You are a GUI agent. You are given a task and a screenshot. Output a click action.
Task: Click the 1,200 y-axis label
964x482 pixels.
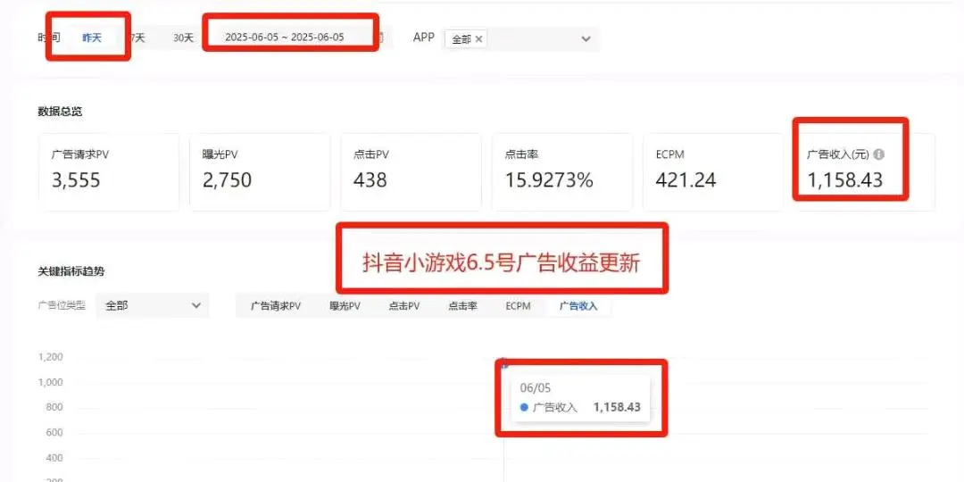tap(50, 357)
